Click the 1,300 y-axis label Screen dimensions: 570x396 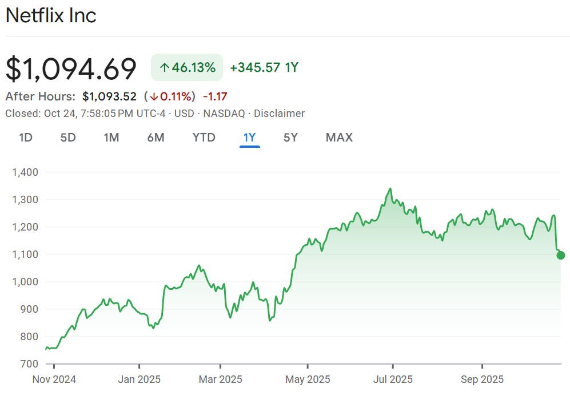tap(25, 200)
